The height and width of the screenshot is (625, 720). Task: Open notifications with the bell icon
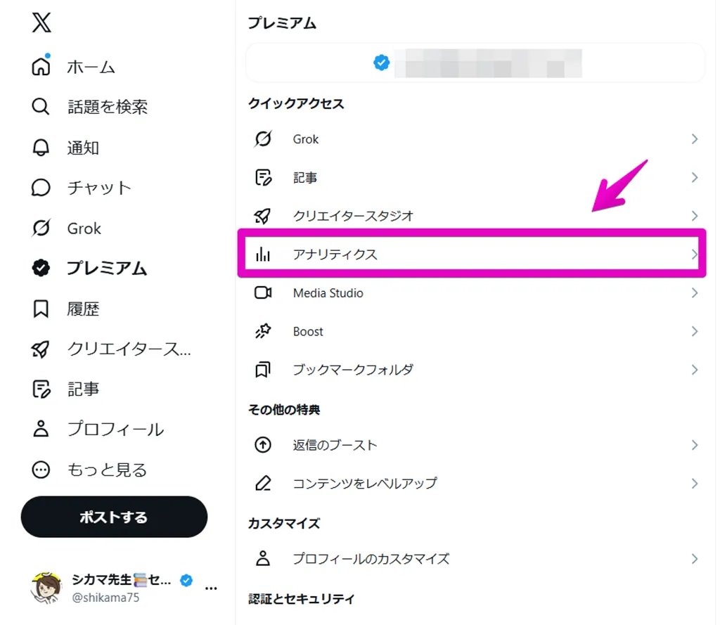[x=41, y=148]
